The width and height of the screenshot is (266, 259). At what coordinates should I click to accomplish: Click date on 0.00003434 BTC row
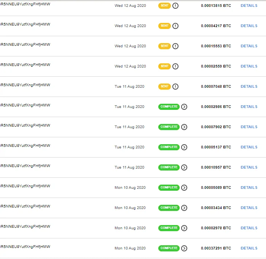pyautogui.click(x=130, y=208)
